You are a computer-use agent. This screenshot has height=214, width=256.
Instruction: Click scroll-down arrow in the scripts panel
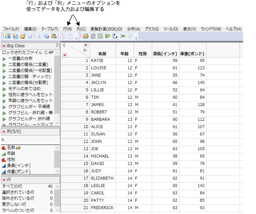(x=57, y=123)
